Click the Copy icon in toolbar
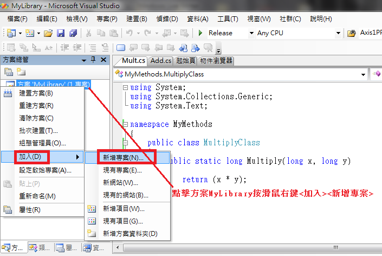This screenshot has width=382, height=256. (101, 33)
